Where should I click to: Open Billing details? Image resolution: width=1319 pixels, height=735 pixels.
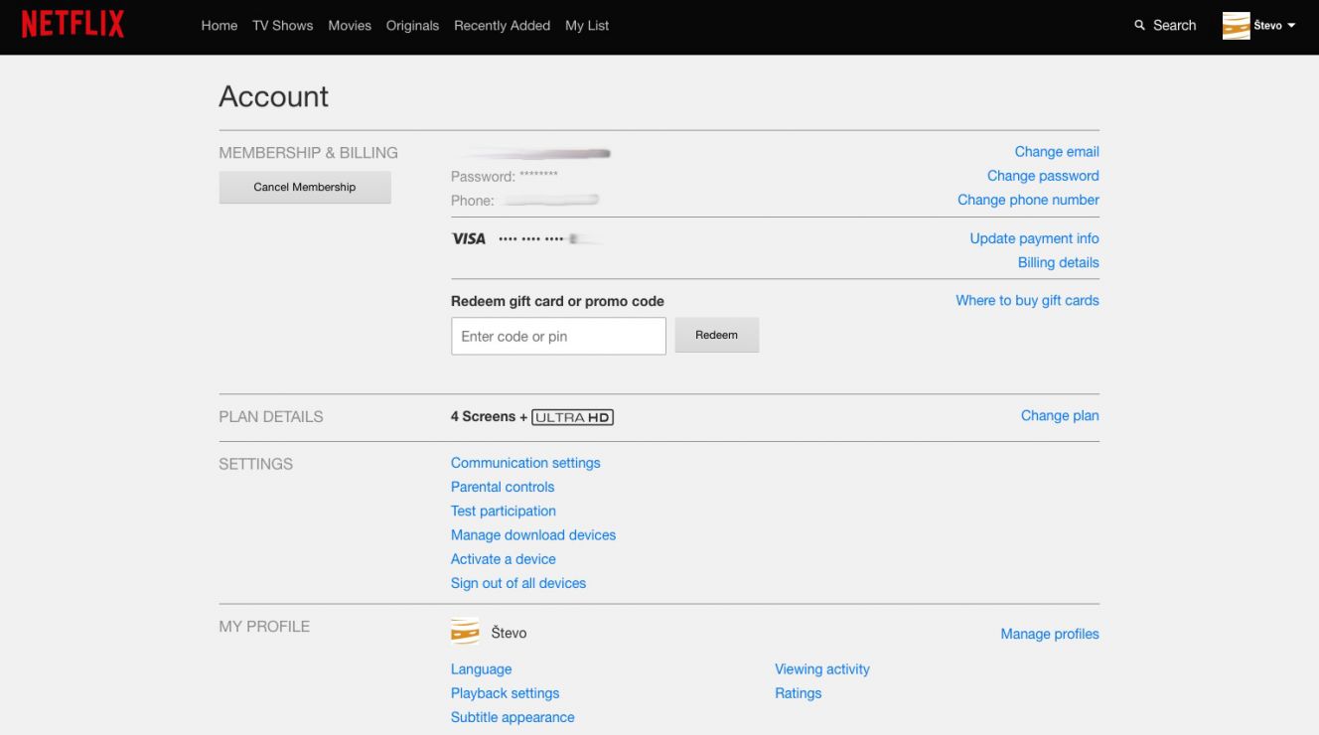1058,263
